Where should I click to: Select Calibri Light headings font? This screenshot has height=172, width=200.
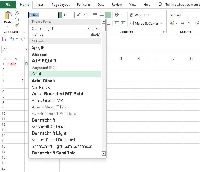pos(65,28)
